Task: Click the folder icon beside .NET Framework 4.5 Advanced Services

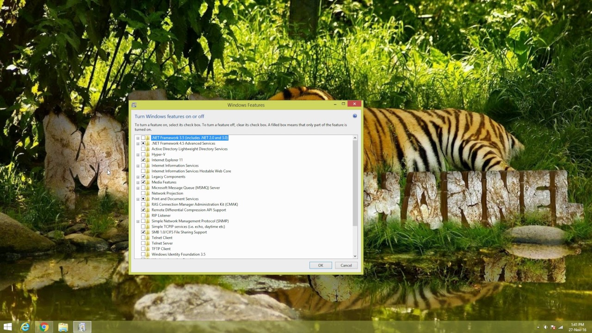Action: pos(148,143)
